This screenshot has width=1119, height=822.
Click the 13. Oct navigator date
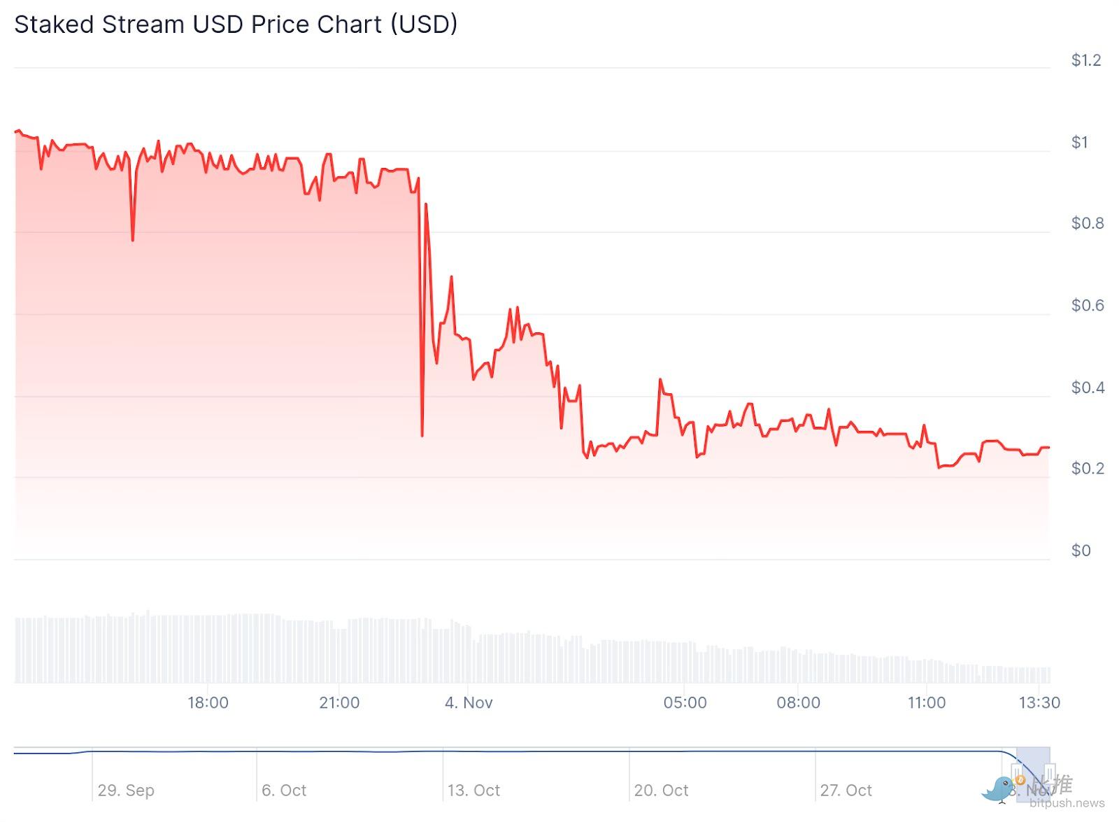pos(473,791)
